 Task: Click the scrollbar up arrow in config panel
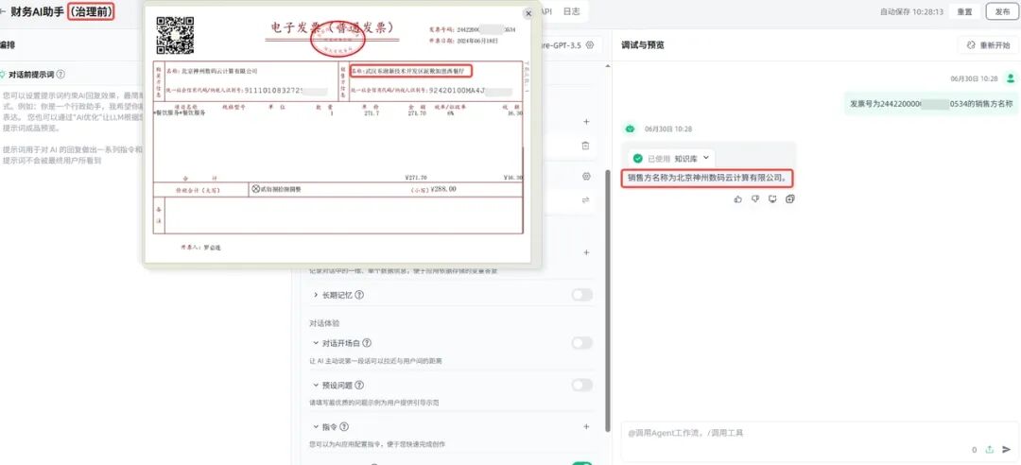608,65
